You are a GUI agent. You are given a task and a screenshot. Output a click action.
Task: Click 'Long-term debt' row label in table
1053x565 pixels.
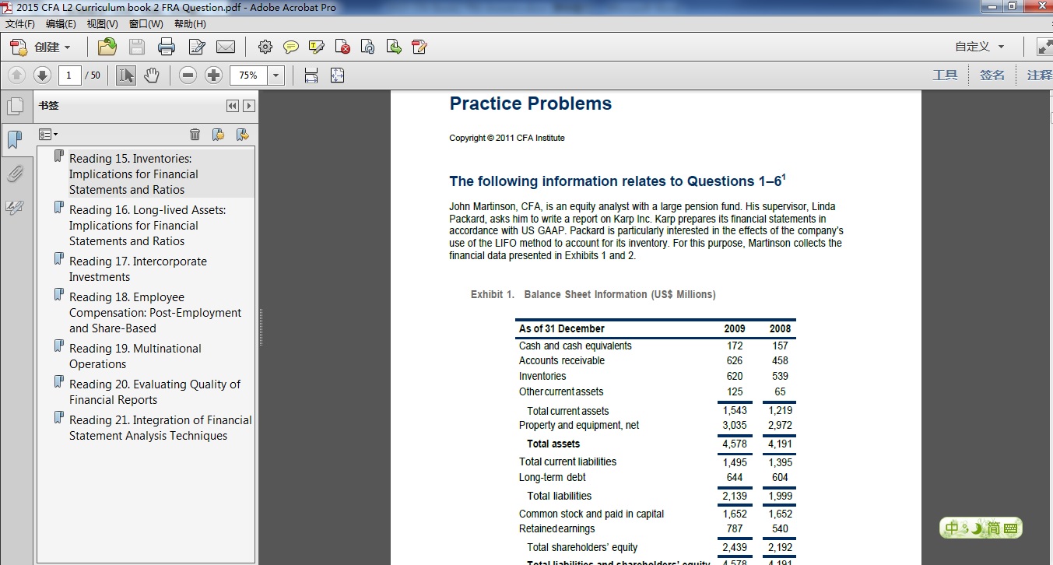pyautogui.click(x=552, y=477)
